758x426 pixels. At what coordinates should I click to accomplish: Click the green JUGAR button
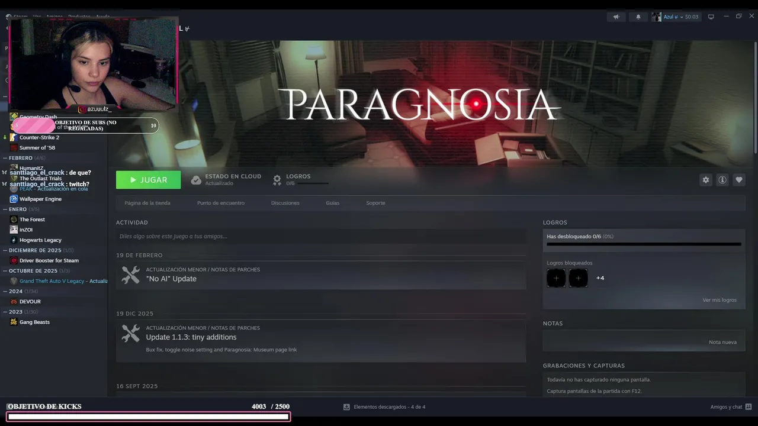149,180
